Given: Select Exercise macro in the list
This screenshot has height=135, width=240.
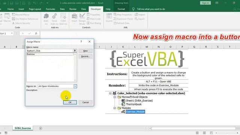Looking at the screenshot, I should tap(50, 54).
